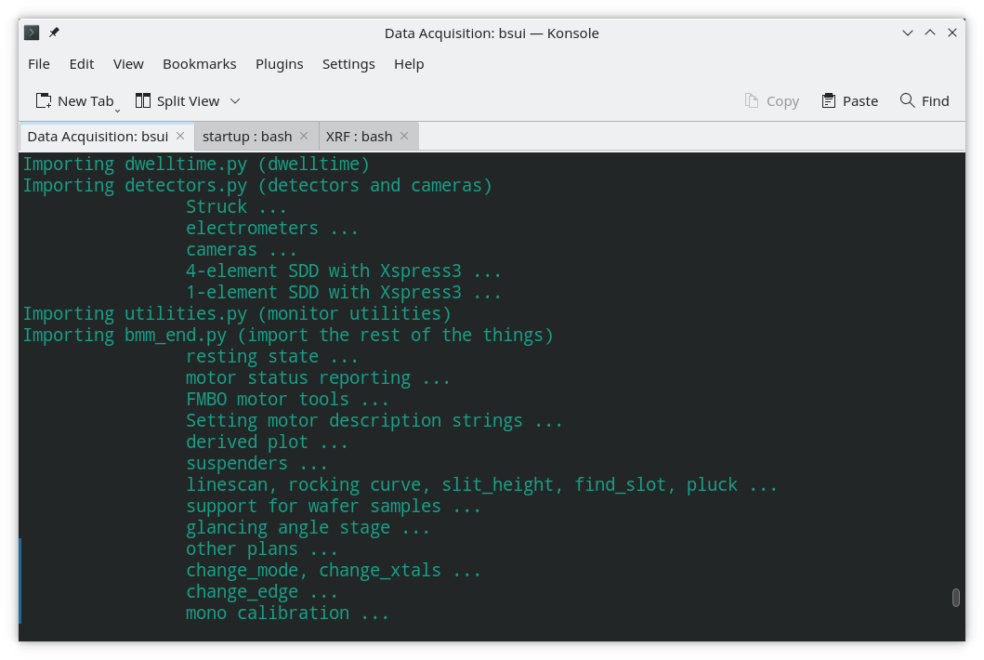Click the 'Struck ...' output line
Screen dimensions: 984x660
[x=236, y=207]
